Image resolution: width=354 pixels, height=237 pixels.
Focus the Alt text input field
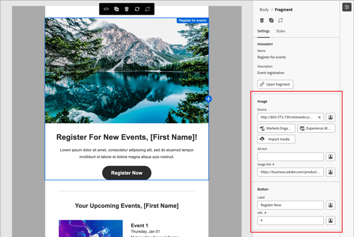pyautogui.click(x=290, y=156)
